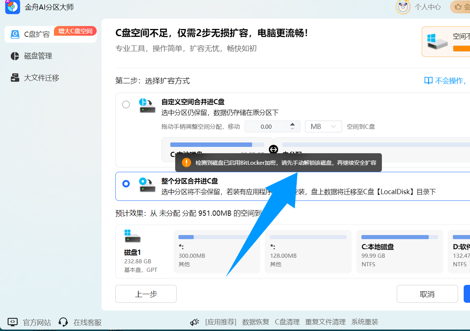470x331 pixels.
Task: Click the orange space usage bar
Action: coord(461,48)
